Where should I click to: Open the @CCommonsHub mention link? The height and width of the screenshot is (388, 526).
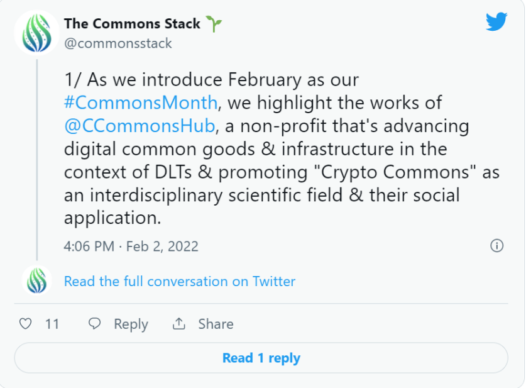coord(140,126)
